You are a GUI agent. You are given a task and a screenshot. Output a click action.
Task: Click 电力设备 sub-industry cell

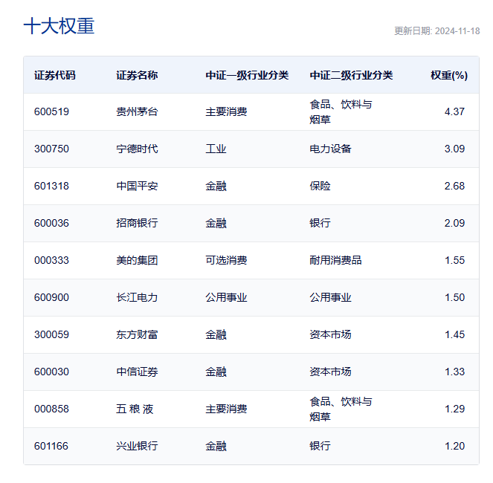click(x=330, y=149)
